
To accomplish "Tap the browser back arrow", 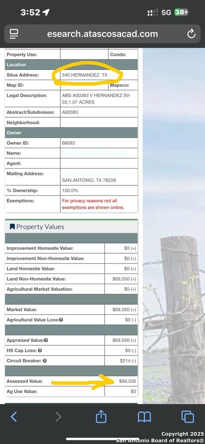I will click(x=13, y=417).
